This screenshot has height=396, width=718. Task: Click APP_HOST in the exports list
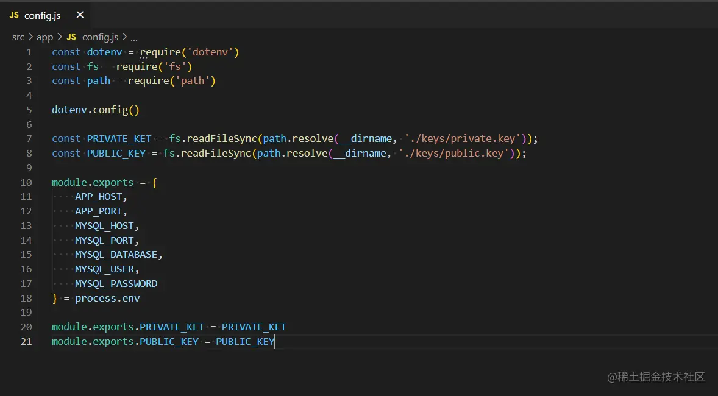99,197
